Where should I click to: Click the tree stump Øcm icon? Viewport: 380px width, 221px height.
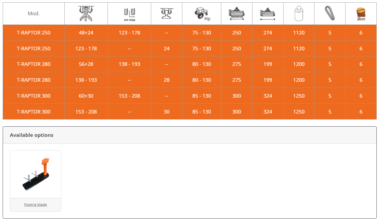point(361,14)
